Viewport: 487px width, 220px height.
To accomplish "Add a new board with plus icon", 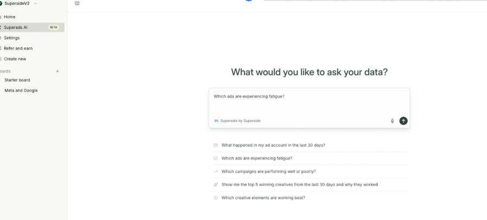I will 57,71.
